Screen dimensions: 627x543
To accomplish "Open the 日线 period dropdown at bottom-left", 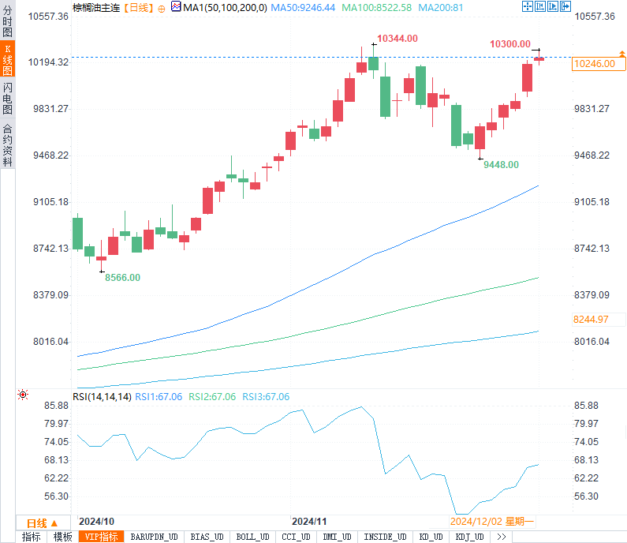I will [x=43, y=522].
